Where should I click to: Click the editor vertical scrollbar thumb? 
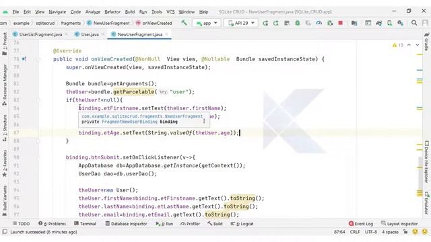(x=420, y=175)
